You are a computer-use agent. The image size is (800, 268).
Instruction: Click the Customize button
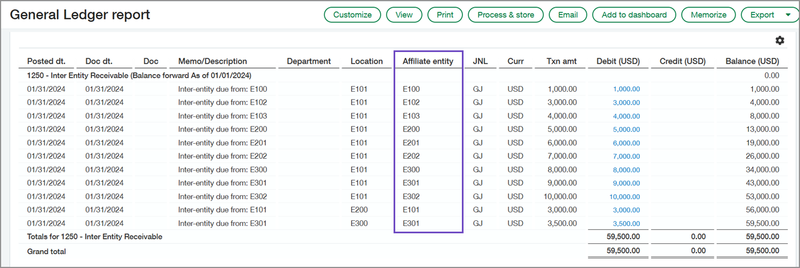click(352, 15)
